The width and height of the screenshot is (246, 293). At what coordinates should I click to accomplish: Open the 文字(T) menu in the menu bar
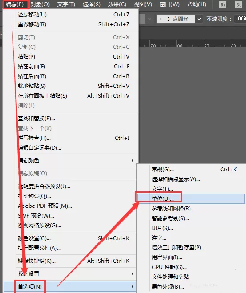click(66, 4)
